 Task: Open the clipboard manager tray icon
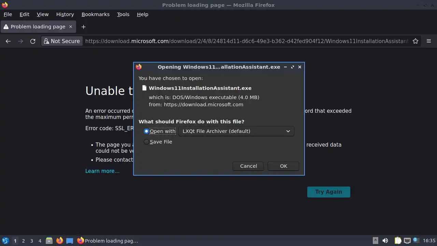(x=398, y=241)
